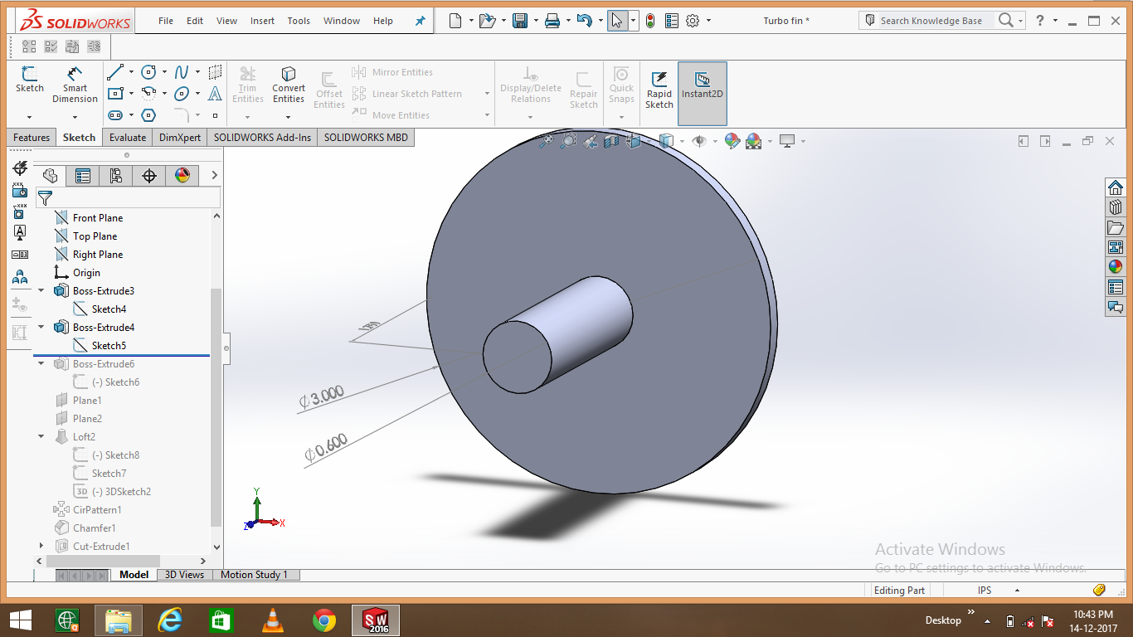The width and height of the screenshot is (1133, 637).
Task: Open the Appearances color sphere pane
Action: [1115, 266]
